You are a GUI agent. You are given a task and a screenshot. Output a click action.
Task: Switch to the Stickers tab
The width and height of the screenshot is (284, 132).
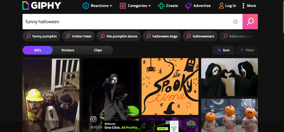point(68,50)
